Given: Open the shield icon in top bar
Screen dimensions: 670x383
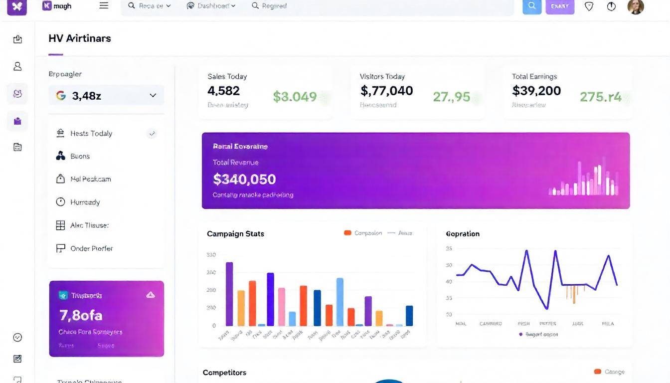Looking at the screenshot, I should tap(589, 6).
